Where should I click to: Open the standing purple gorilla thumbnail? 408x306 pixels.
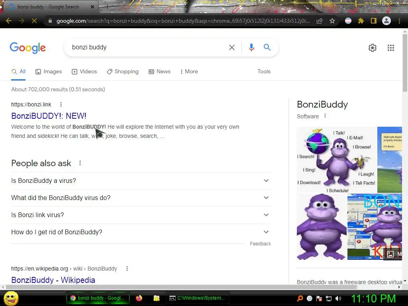322,227
